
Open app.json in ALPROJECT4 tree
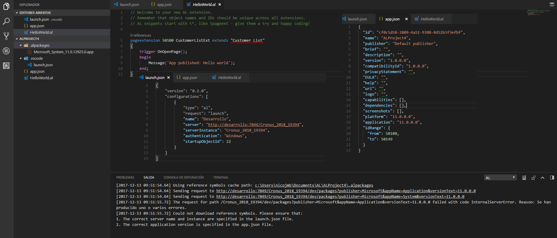point(62,71)
